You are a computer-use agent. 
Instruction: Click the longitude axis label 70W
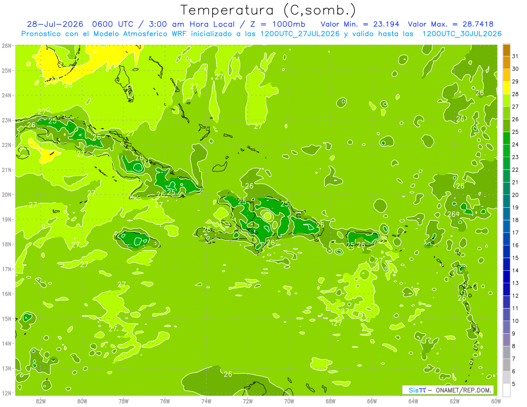[289, 401]
